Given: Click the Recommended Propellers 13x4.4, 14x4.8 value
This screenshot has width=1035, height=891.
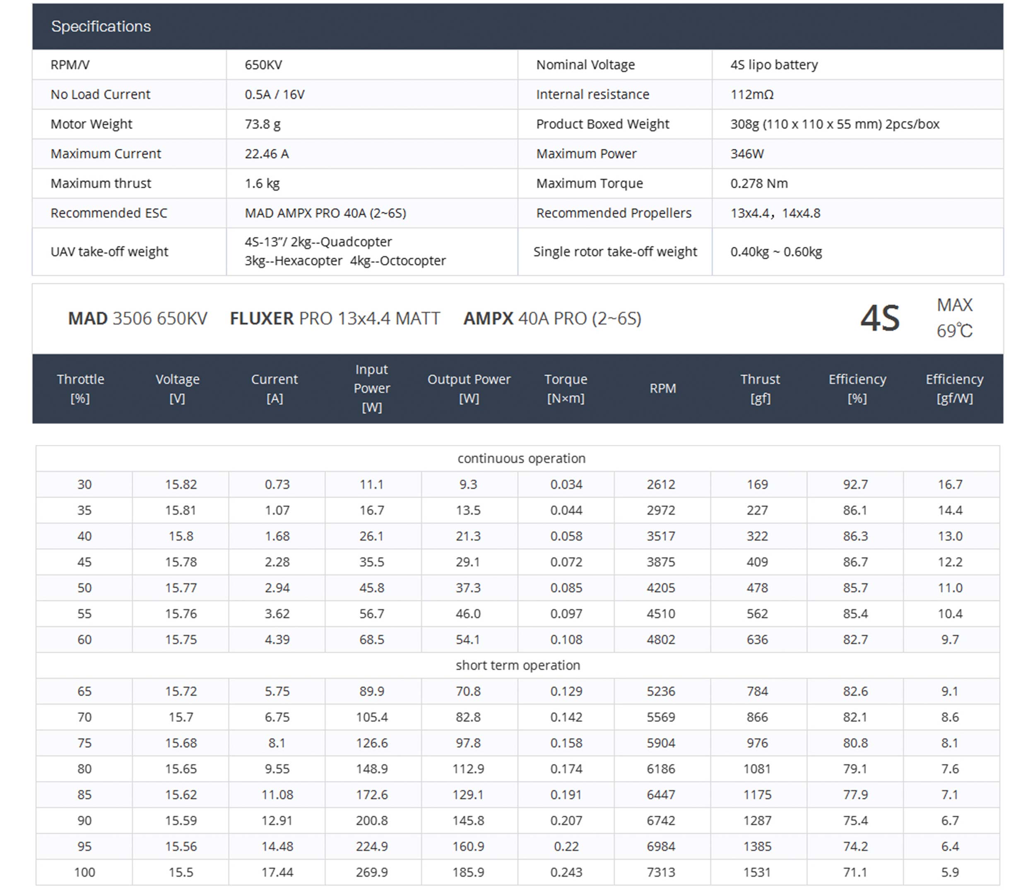Looking at the screenshot, I should [x=775, y=213].
